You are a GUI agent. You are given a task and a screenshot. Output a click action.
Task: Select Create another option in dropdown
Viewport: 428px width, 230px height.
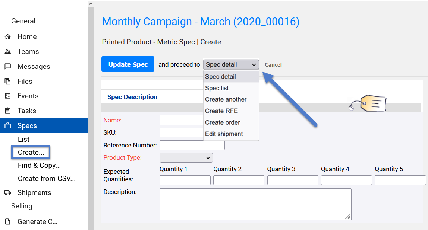point(231,99)
